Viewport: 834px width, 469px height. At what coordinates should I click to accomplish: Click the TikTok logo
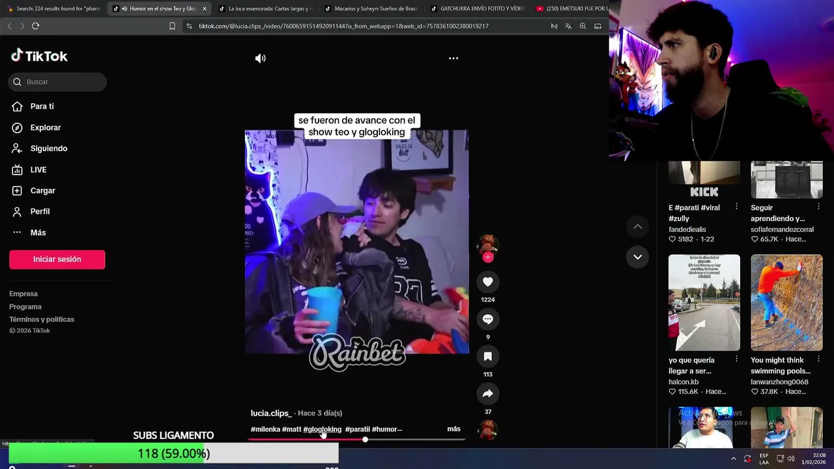coord(39,56)
